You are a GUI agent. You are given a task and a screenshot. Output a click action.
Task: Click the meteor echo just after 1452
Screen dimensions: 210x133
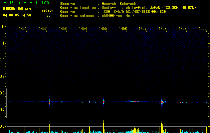(50, 102)
